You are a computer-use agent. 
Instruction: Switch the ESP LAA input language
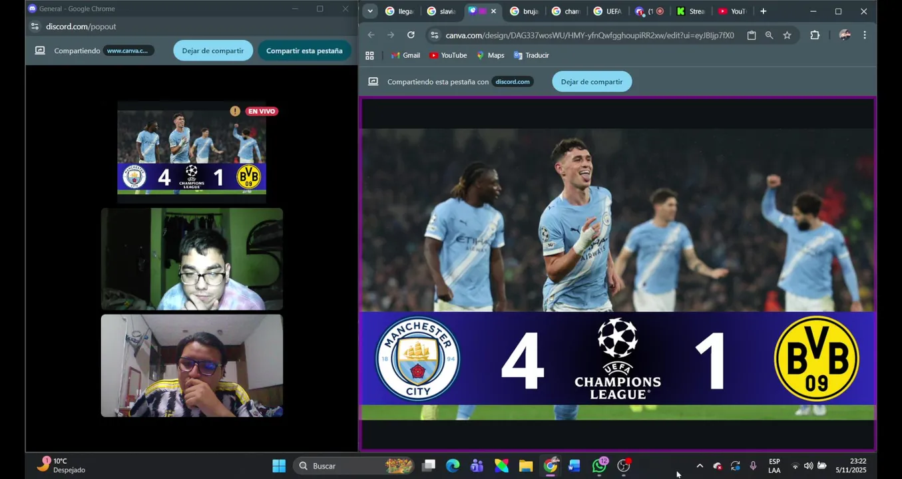tap(774, 466)
